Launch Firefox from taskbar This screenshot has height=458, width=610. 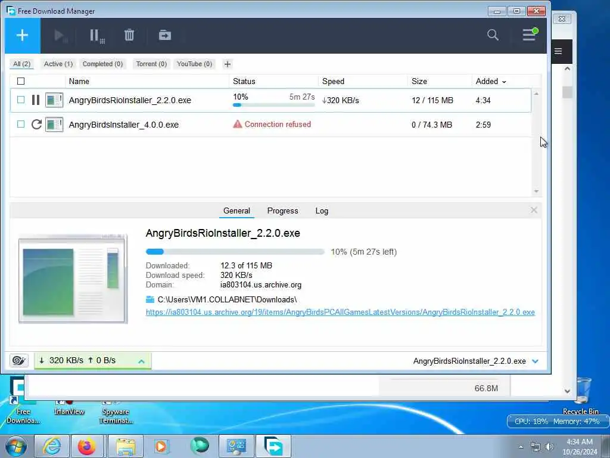tap(86, 446)
